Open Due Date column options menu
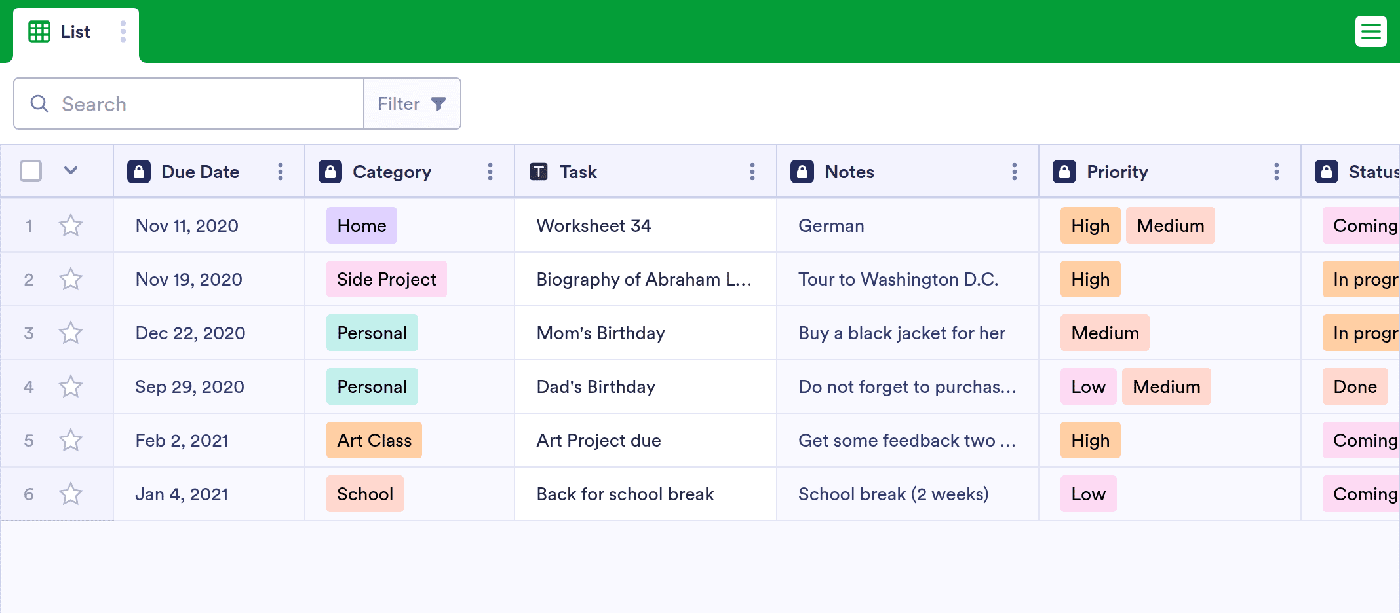This screenshot has width=1400, height=613. tap(281, 172)
